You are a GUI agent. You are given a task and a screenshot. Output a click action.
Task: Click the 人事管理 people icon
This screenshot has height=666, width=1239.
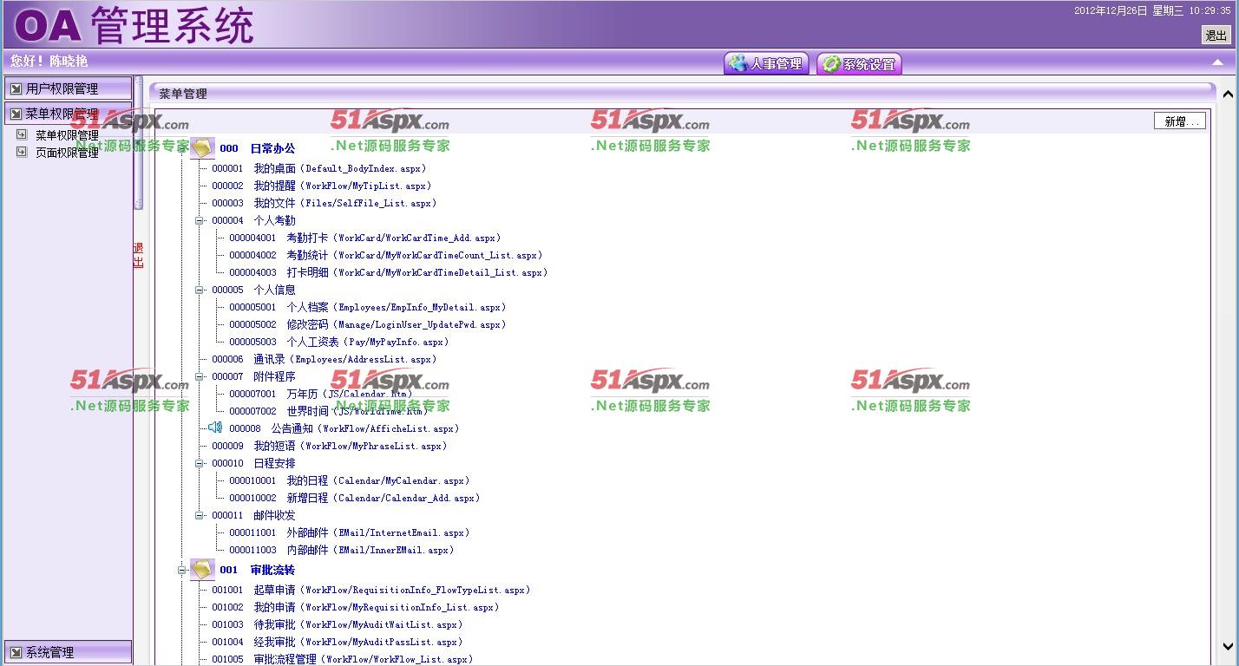click(738, 63)
